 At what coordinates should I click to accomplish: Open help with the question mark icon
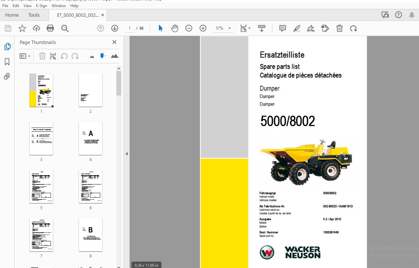point(398,15)
